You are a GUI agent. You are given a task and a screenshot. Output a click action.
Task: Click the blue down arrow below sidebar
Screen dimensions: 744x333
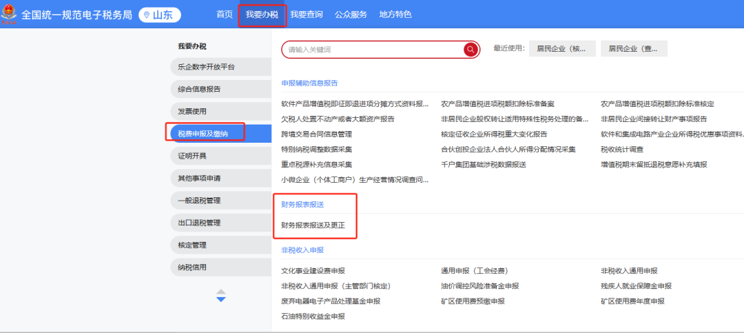[220, 299]
